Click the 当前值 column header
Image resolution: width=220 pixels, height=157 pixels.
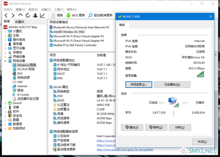pyautogui.click(x=105, y=55)
